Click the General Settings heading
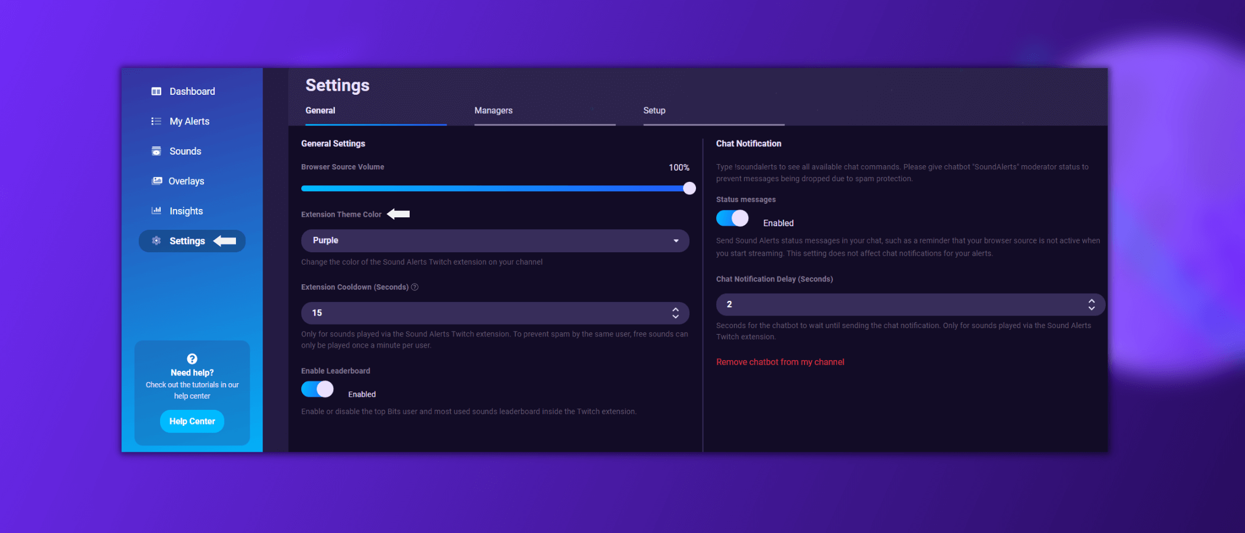This screenshot has height=533, width=1245. (333, 143)
